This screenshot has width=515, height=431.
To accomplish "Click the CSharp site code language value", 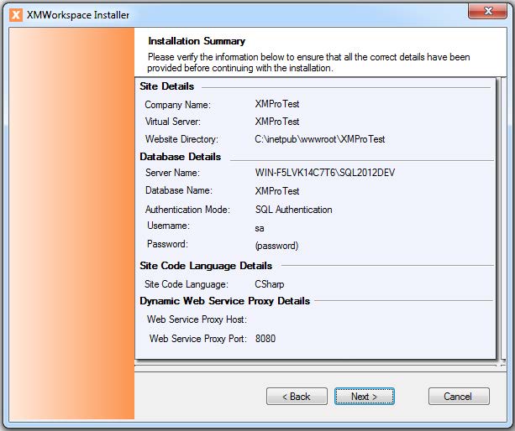I will [270, 284].
